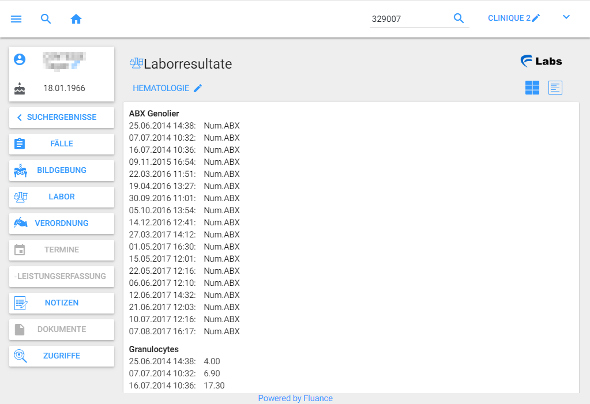The width and height of the screenshot is (590, 404).
Task: Click the patient ID search field
Action: (408, 19)
